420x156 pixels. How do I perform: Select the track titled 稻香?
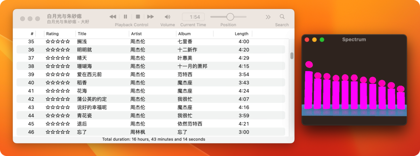(x=82, y=83)
